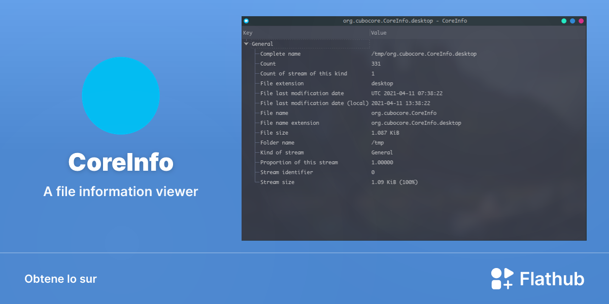Screen dimensions: 609x304
Task: Click the large blue CoreInfo app logo
Action: (121, 96)
